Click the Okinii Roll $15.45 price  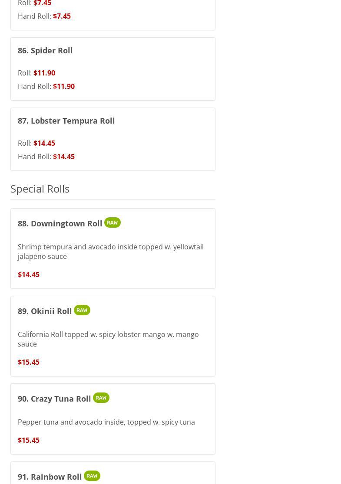(29, 362)
